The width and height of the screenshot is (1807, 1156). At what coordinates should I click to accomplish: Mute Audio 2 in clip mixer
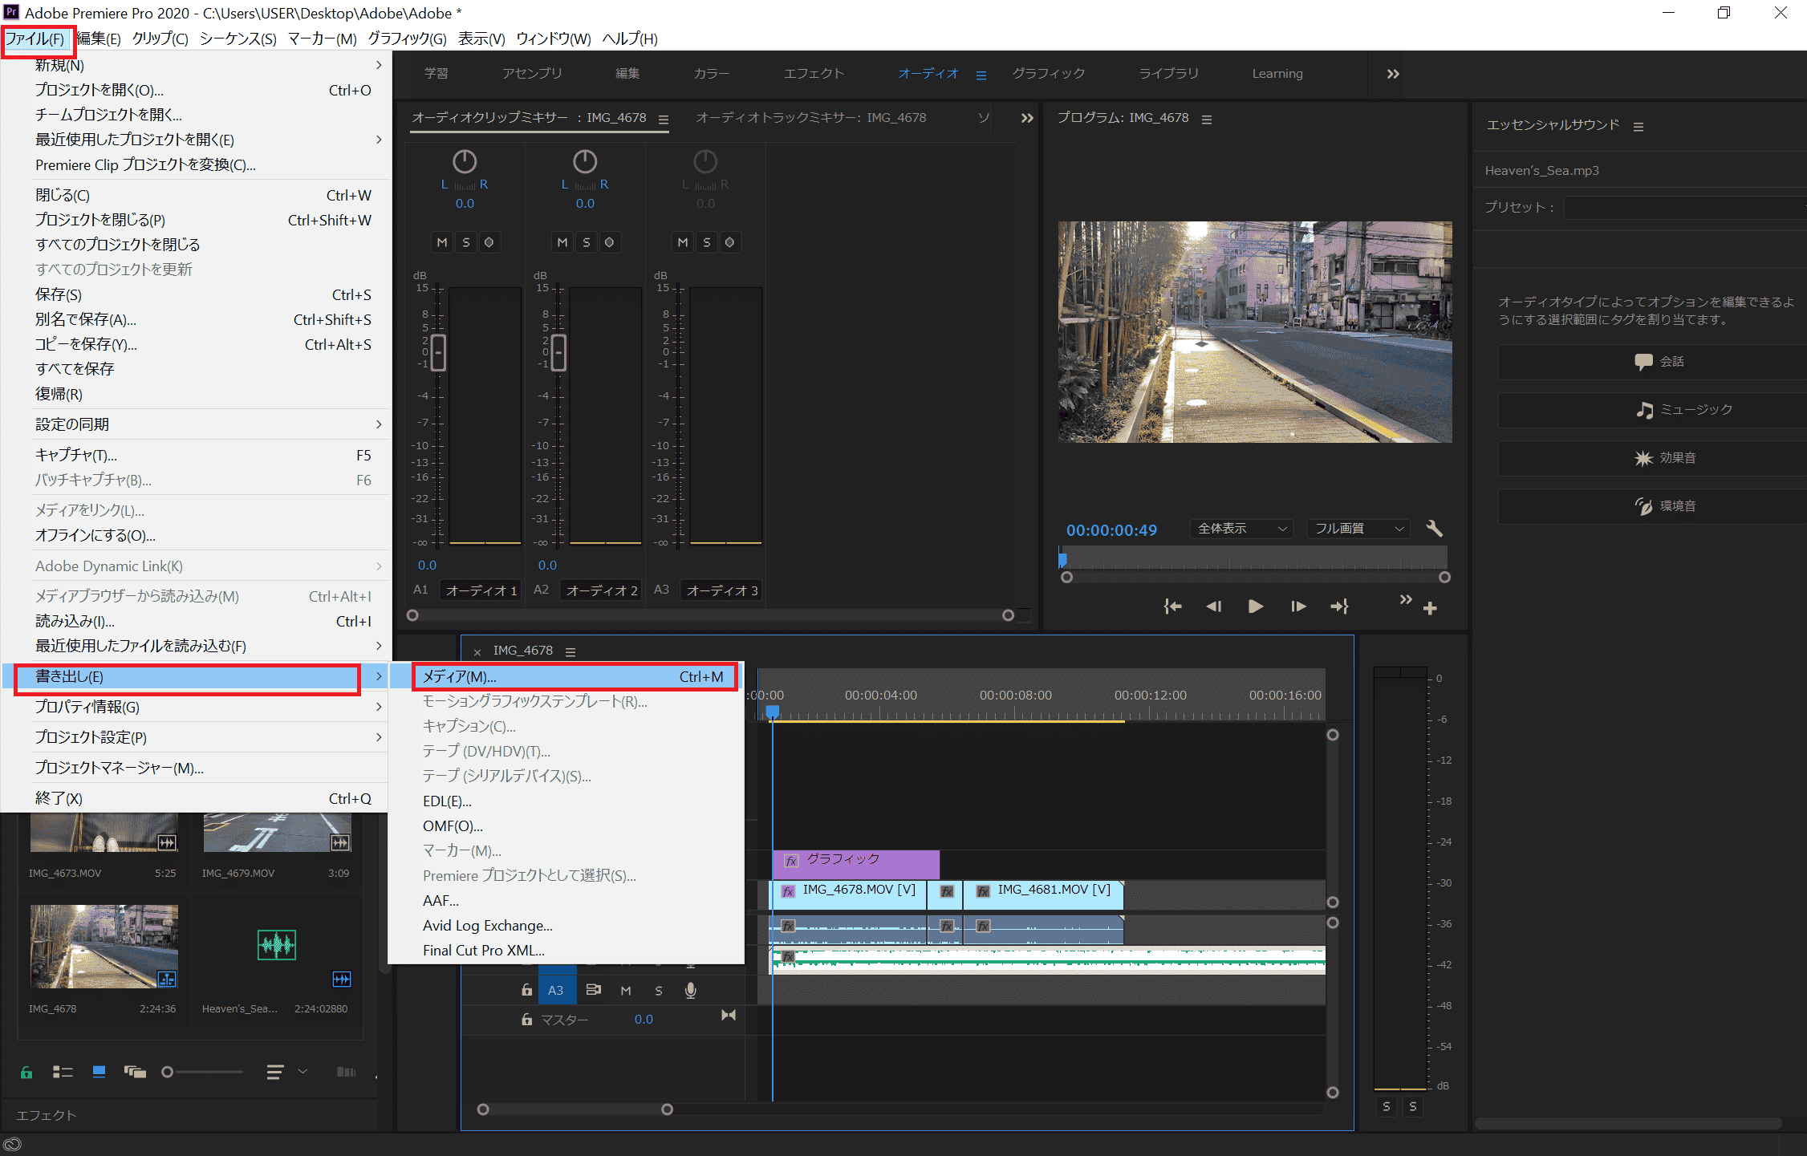pyautogui.click(x=562, y=242)
